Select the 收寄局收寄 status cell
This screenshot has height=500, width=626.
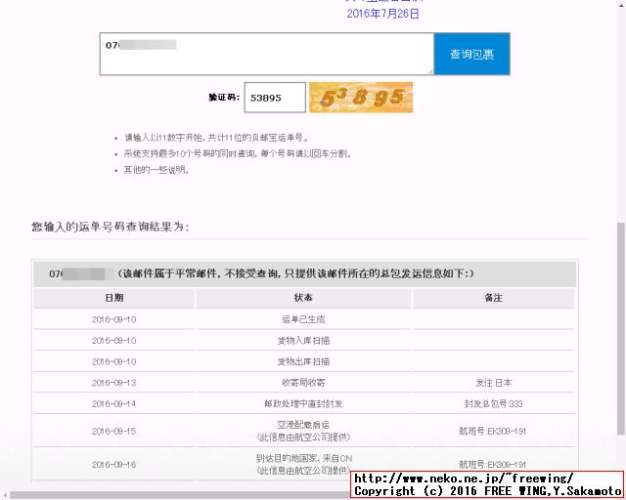(303, 383)
